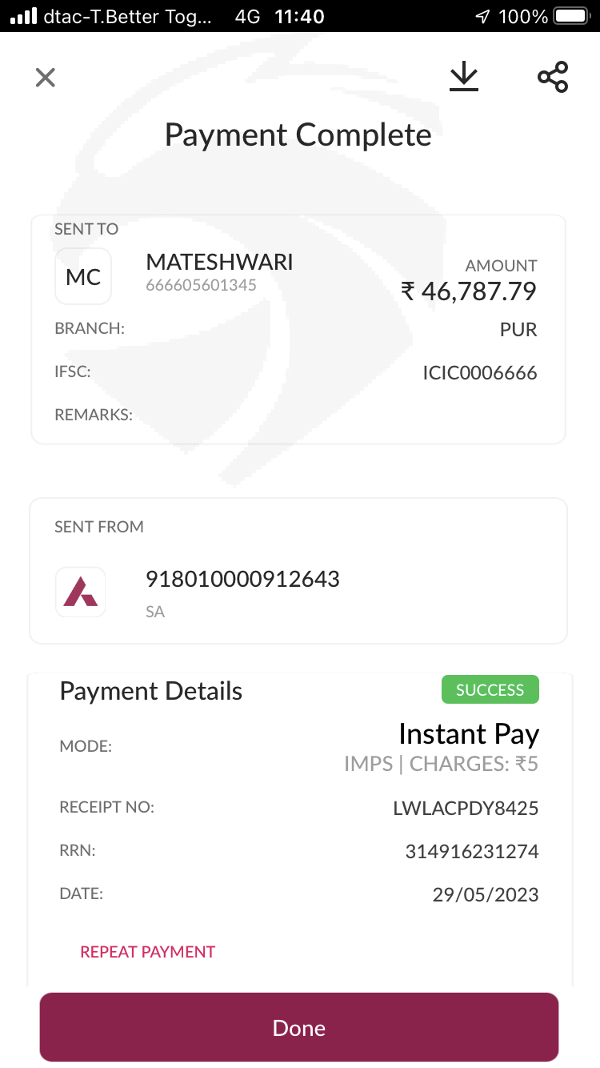The width and height of the screenshot is (600, 1068).
Task: Tap RRN value 314916231274
Action: click(472, 852)
